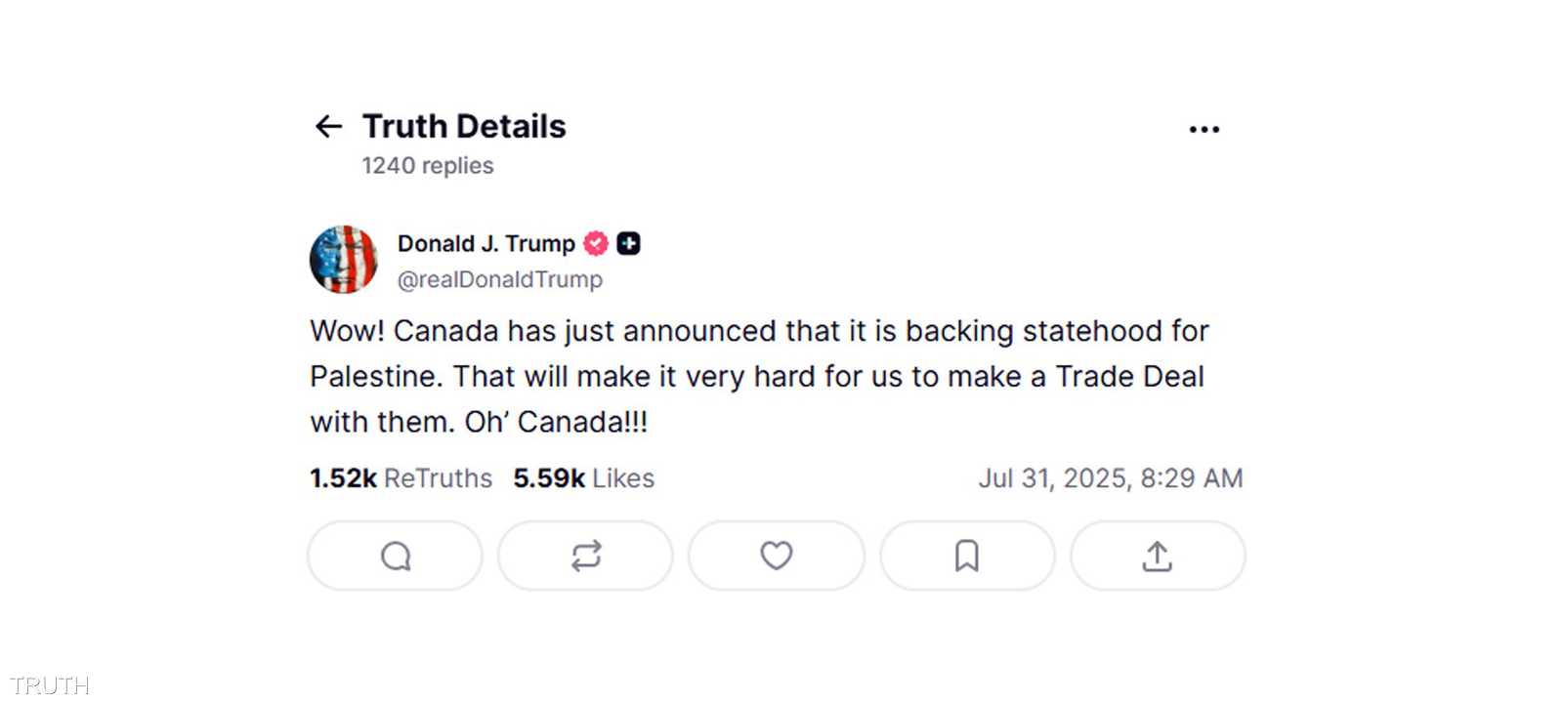Click the reply speech bubble button
Image resolution: width=1563 pixels, height=703 pixels.
[x=395, y=556]
